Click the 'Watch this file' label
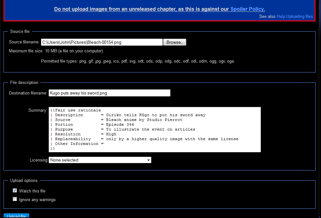 point(32,191)
